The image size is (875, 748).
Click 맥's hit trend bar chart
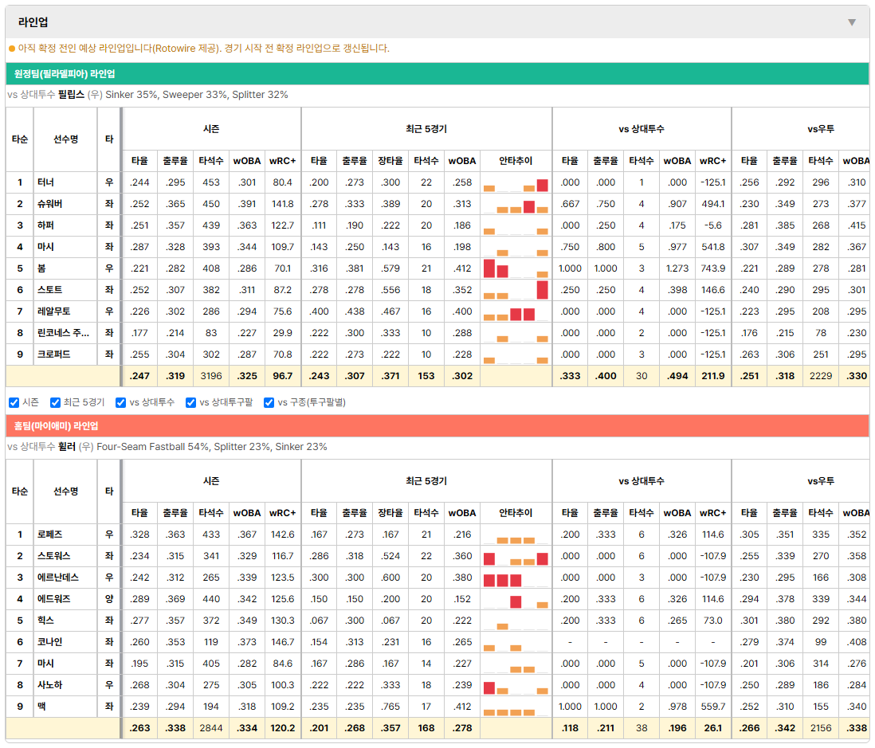pos(516,707)
